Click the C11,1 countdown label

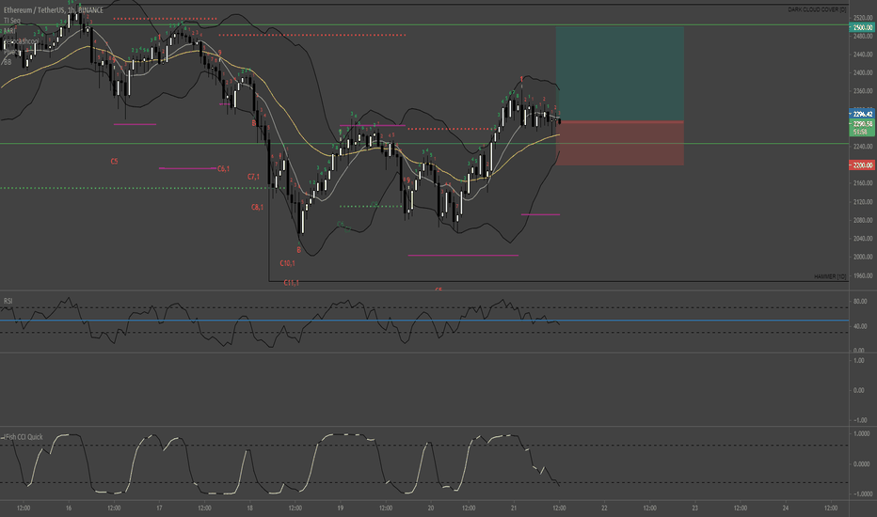click(291, 283)
